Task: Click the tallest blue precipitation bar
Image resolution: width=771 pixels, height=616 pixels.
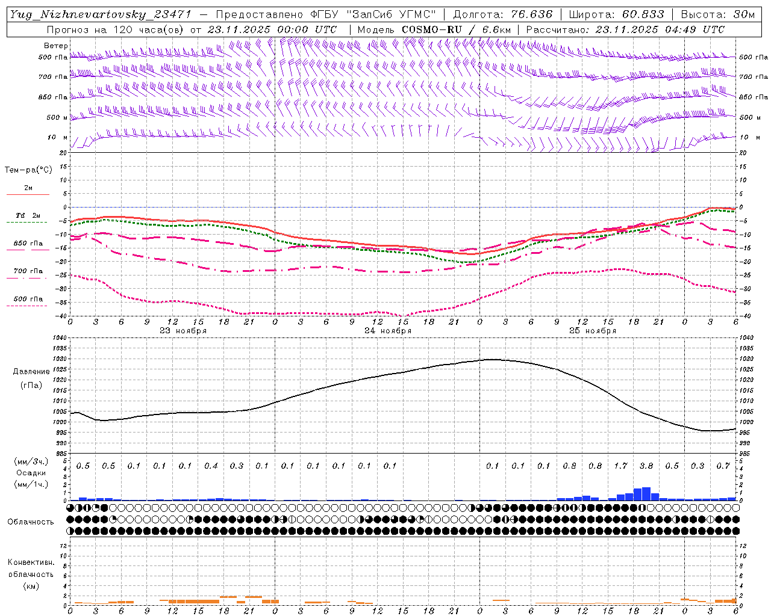Action: click(x=646, y=494)
